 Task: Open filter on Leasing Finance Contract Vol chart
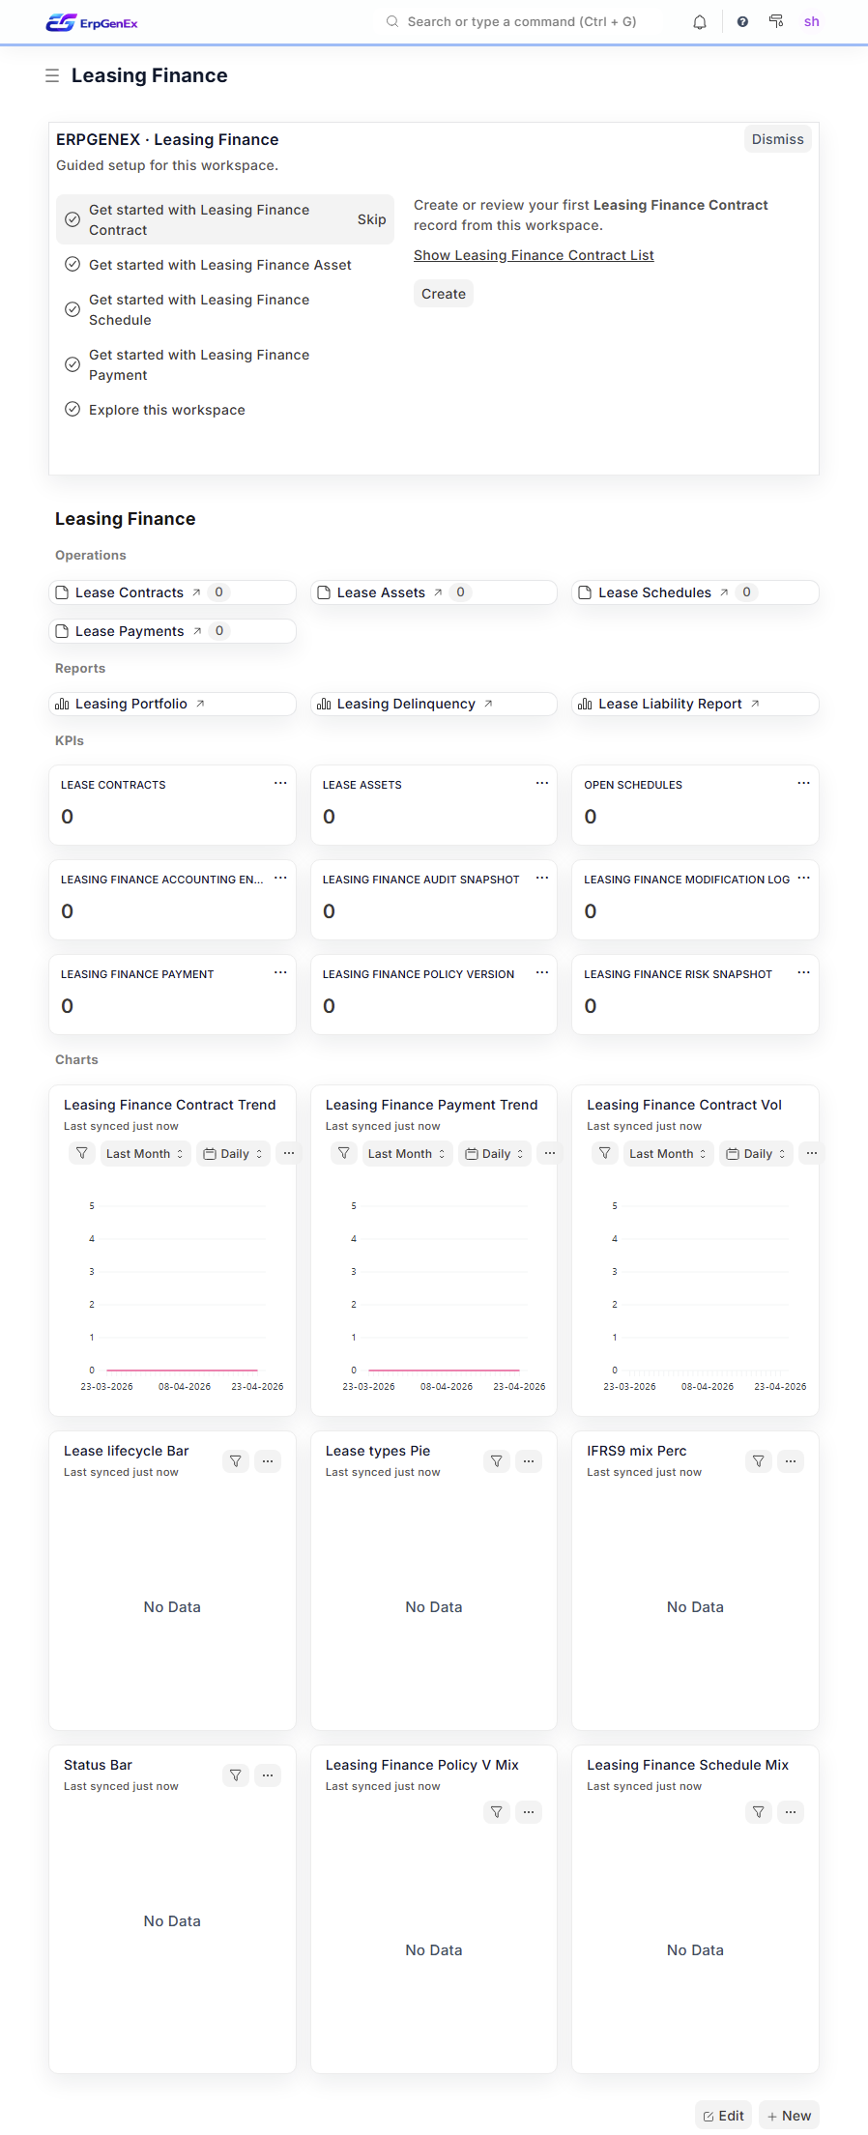point(605,1153)
